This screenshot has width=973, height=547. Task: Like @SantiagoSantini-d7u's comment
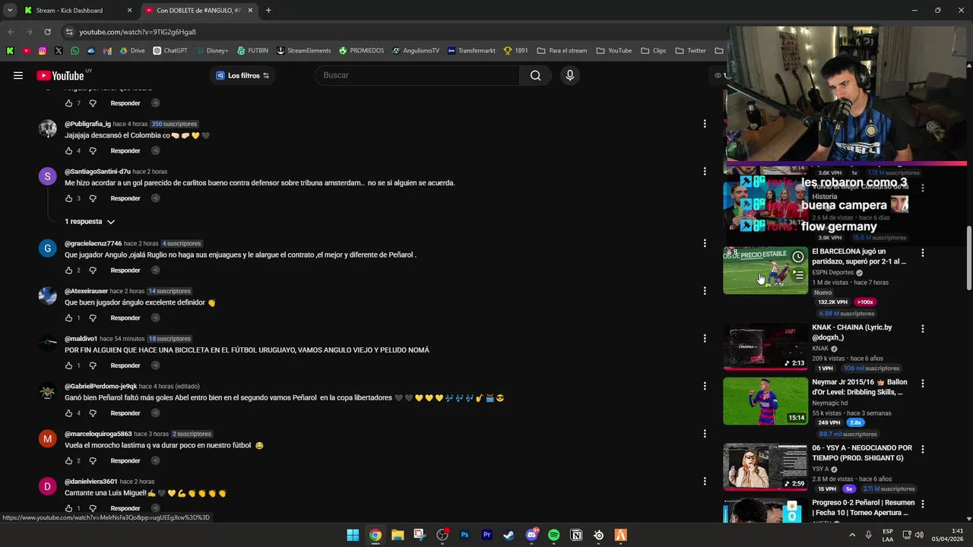[68, 198]
